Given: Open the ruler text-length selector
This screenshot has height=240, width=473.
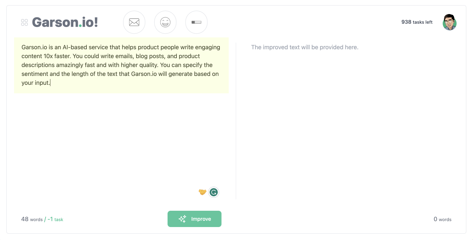Looking at the screenshot, I should pyautogui.click(x=196, y=22).
